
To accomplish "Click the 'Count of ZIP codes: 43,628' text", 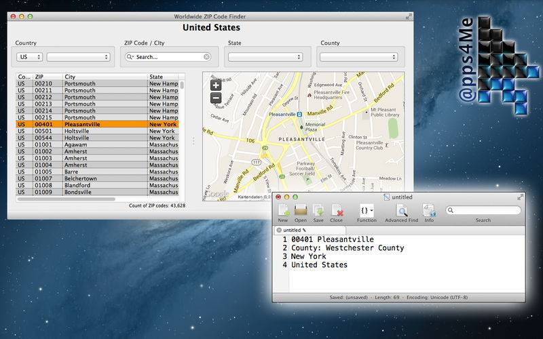I will tap(157, 205).
